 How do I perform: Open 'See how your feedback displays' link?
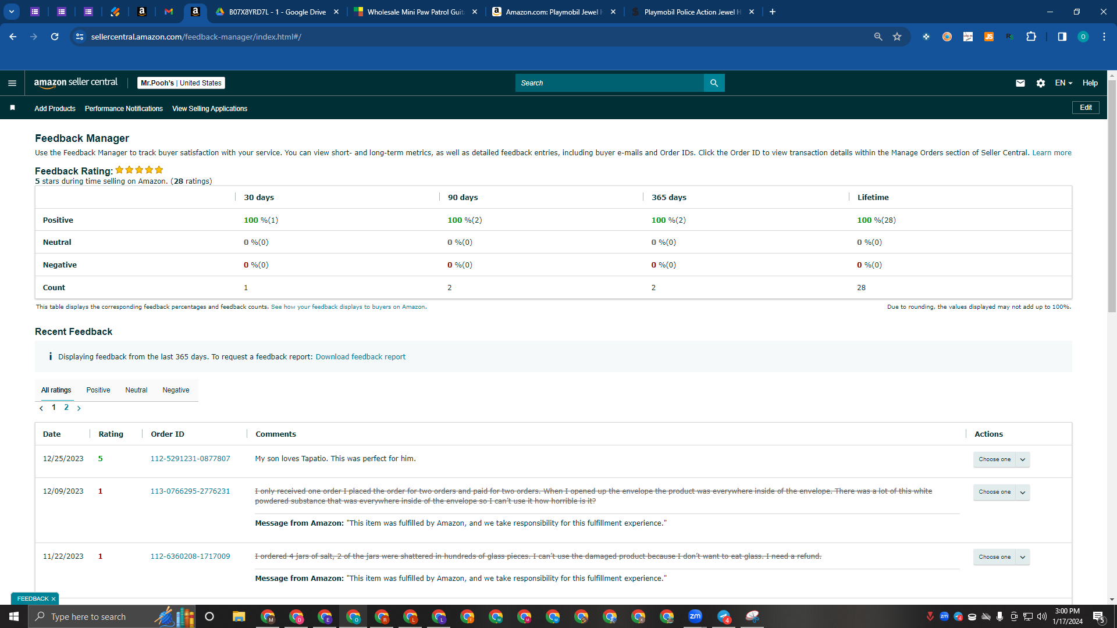tap(348, 307)
